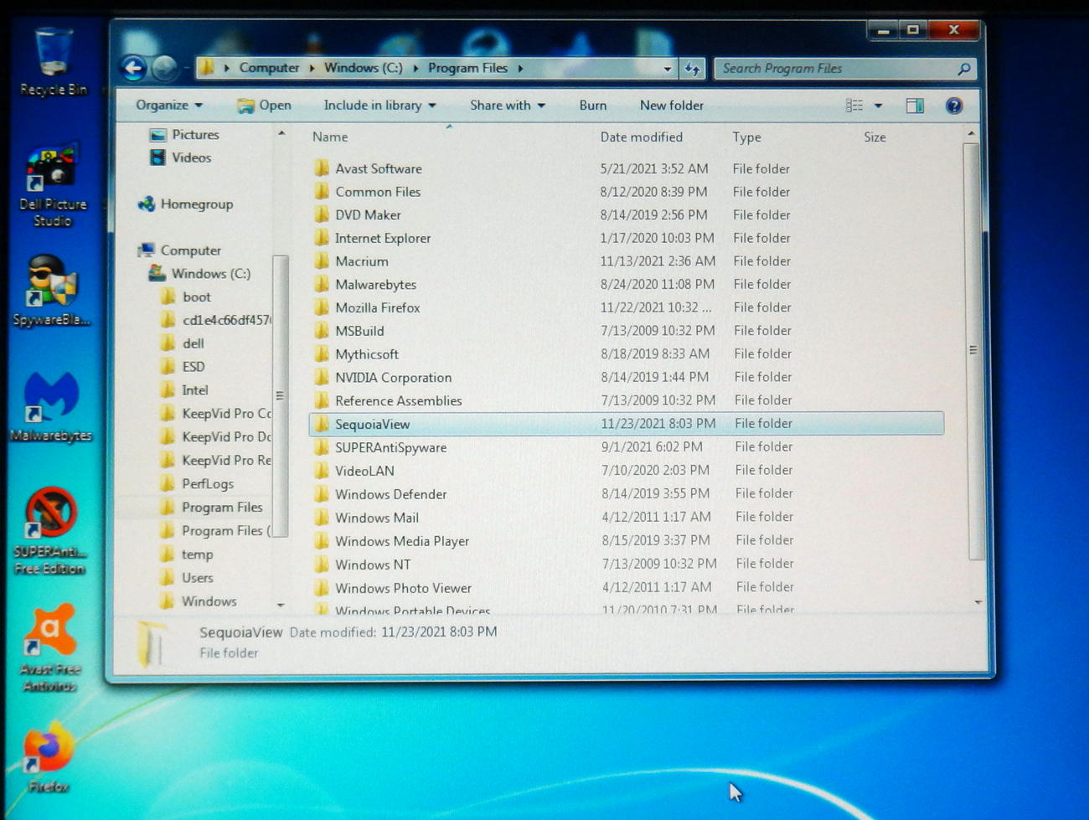Create a New folder
The width and height of the screenshot is (1089, 820).
click(672, 106)
